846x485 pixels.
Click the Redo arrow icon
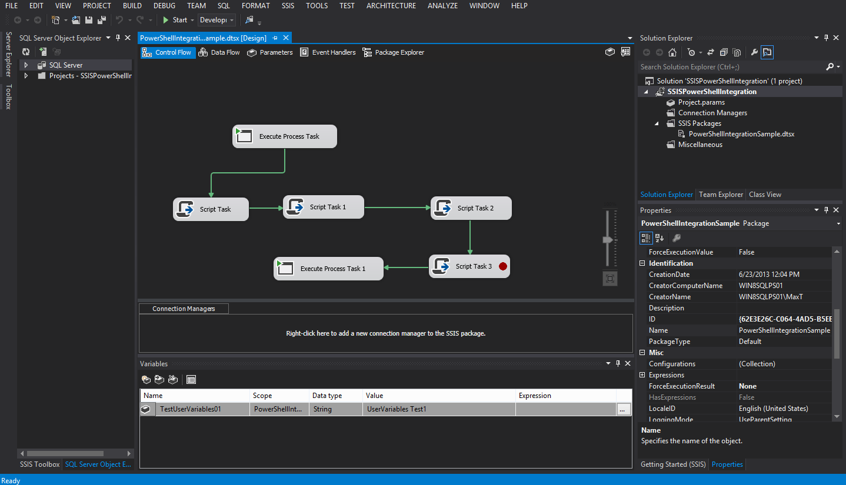click(x=140, y=20)
